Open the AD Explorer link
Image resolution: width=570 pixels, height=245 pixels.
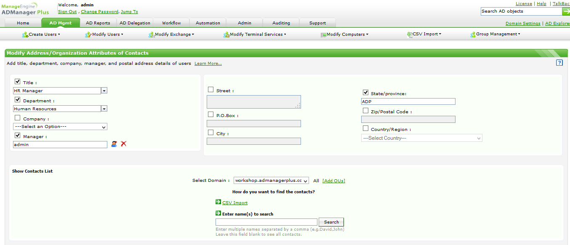[557, 24]
